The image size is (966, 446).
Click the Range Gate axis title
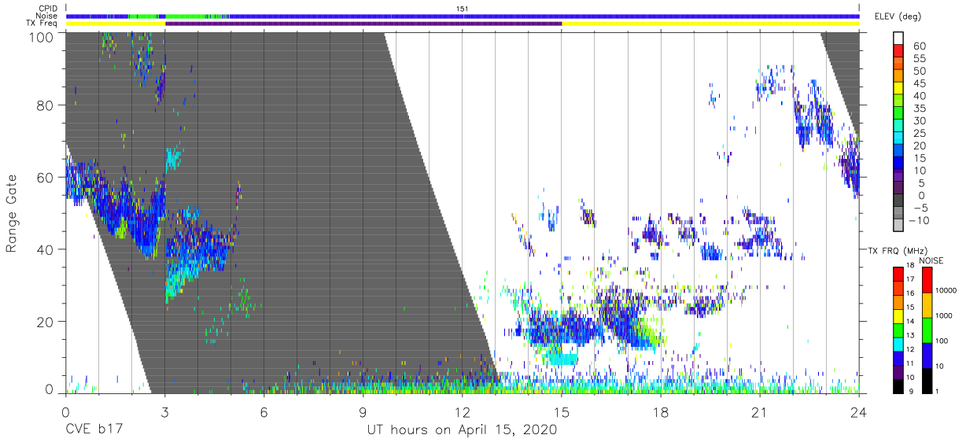(12, 213)
